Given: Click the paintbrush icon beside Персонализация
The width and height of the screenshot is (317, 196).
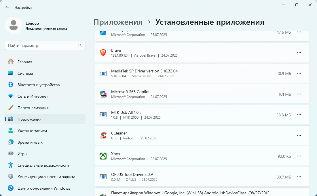Looking at the screenshot, I should (x=11, y=107).
